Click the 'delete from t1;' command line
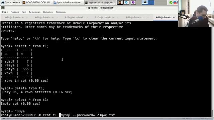Screen dimensions: 214x120 [x=22, y=88]
